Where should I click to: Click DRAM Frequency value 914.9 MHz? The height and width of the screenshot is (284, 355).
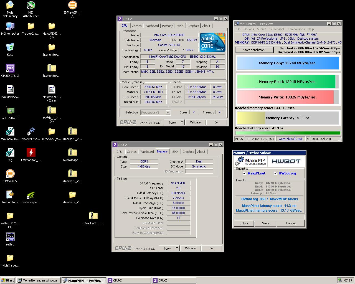[178, 183]
